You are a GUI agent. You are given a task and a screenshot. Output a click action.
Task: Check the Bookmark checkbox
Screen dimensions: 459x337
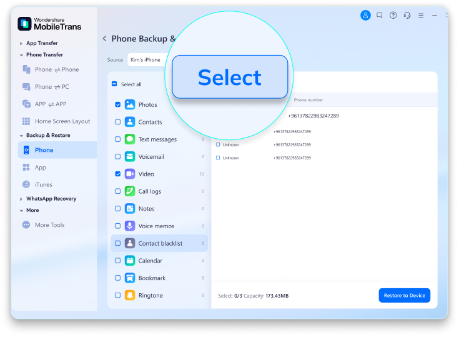coord(117,278)
